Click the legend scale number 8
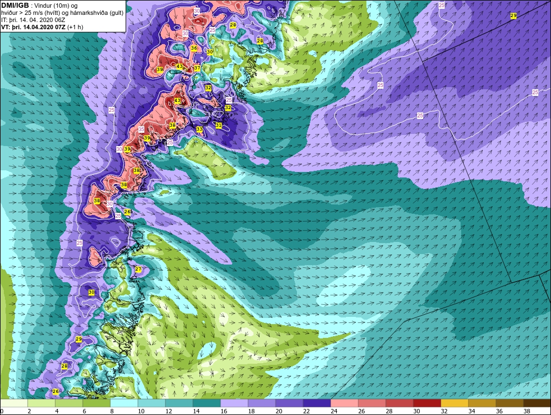The width and height of the screenshot is (551, 415). 112,411
